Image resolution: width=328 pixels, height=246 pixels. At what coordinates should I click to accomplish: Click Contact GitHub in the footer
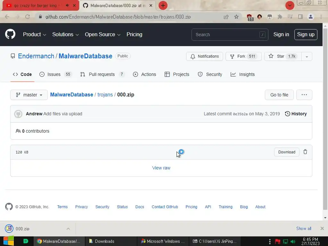coord(165,207)
